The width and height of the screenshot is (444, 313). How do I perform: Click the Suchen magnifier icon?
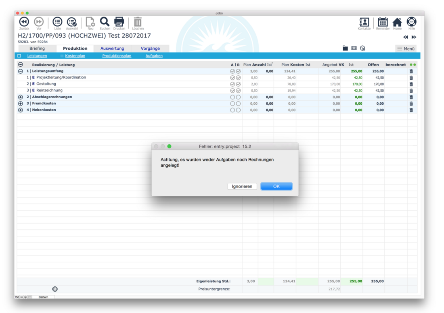105,22
